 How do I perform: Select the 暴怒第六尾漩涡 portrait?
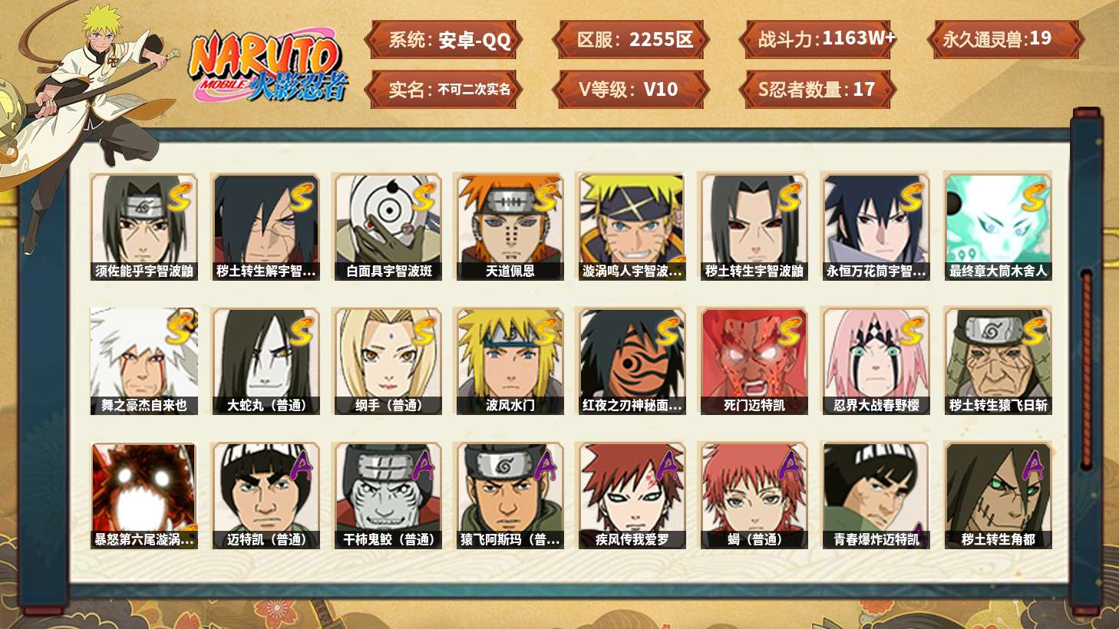[144, 496]
